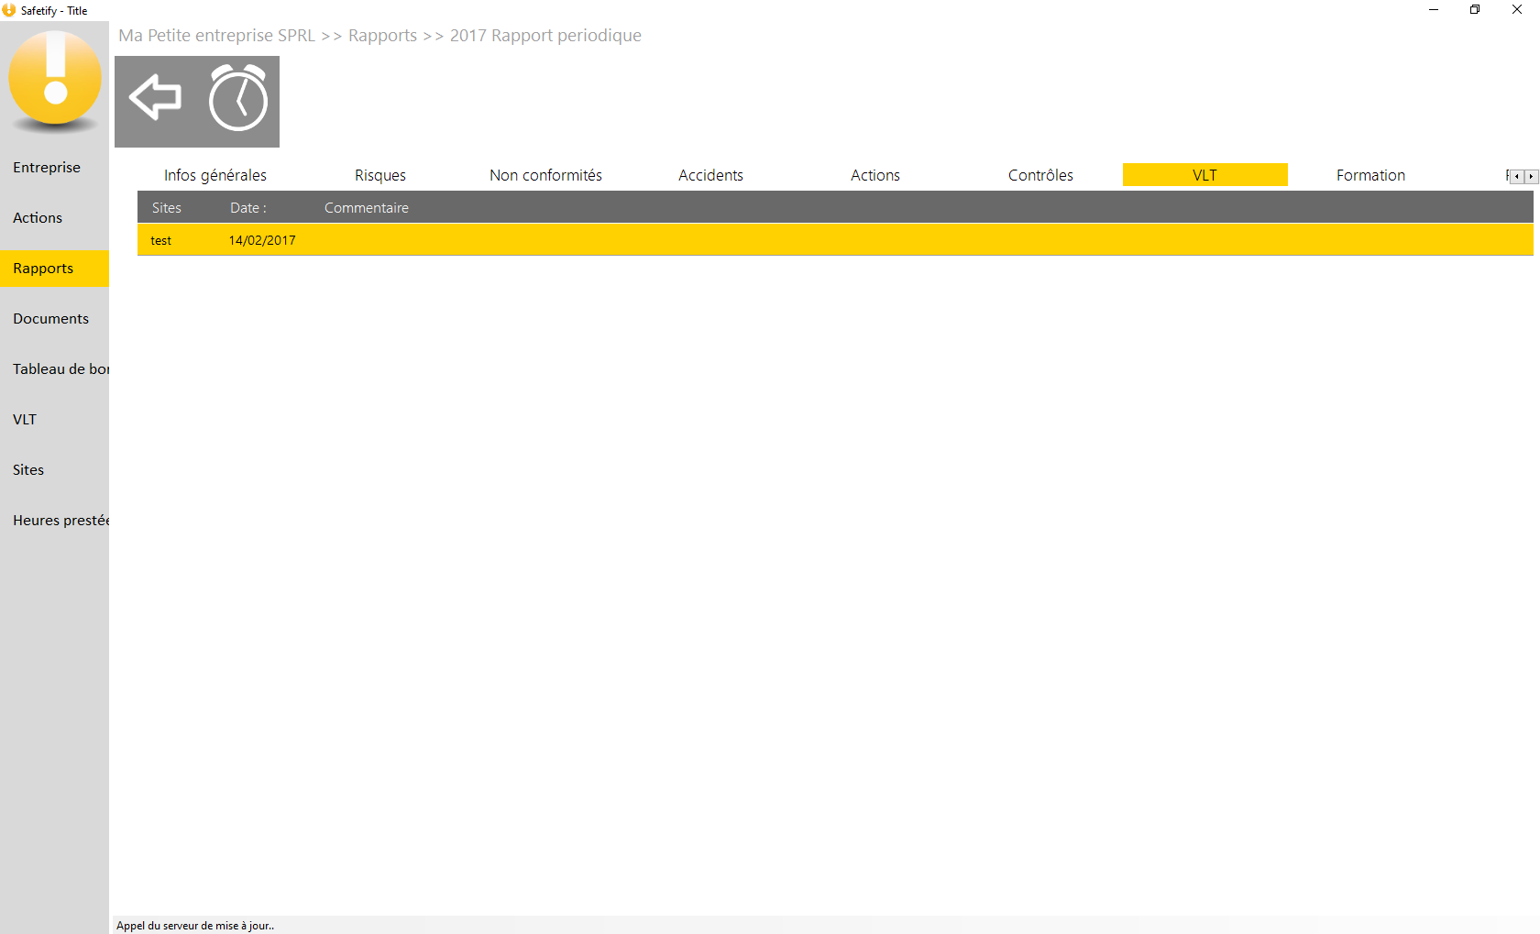Switch to the Formation tab

(x=1370, y=175)
